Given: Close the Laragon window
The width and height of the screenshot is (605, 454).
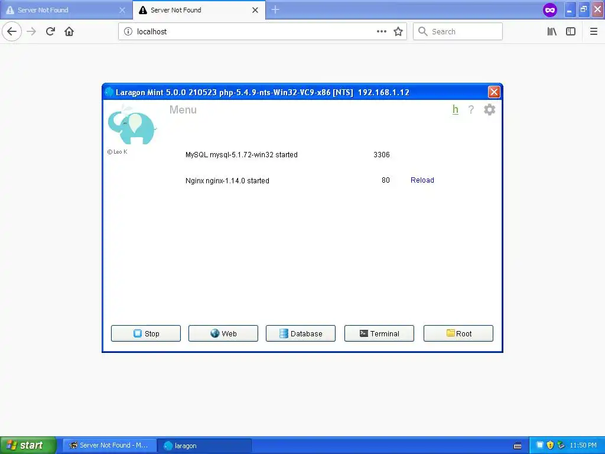Looking at the screenshot, I should point(494,92).
